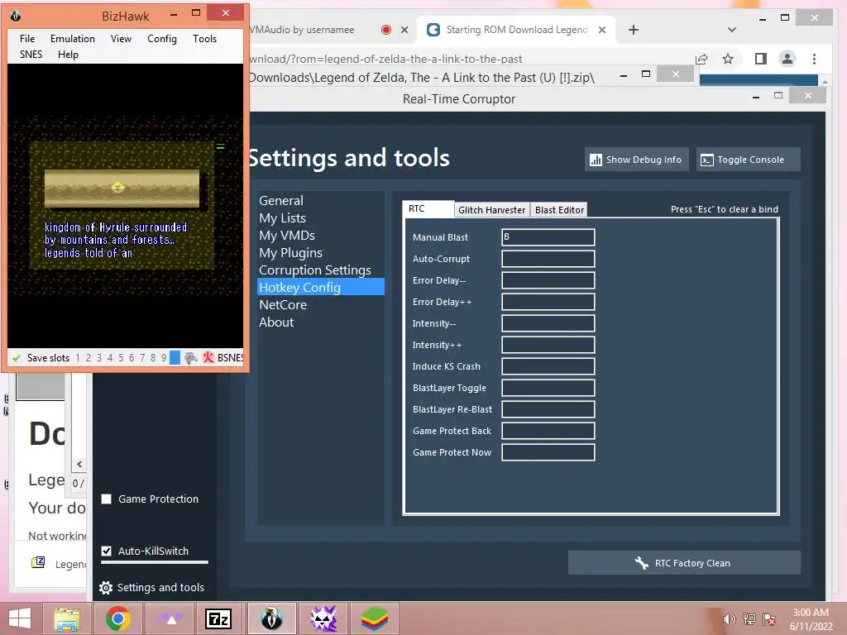Click the RTC Factory Clean button
The height and width of the screenshot is (635, 847).
684,563
